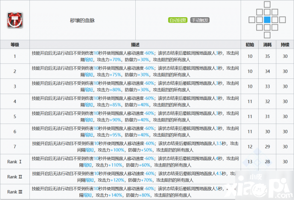Click the topmost empty tile of range grid

[x=267, y=4]
